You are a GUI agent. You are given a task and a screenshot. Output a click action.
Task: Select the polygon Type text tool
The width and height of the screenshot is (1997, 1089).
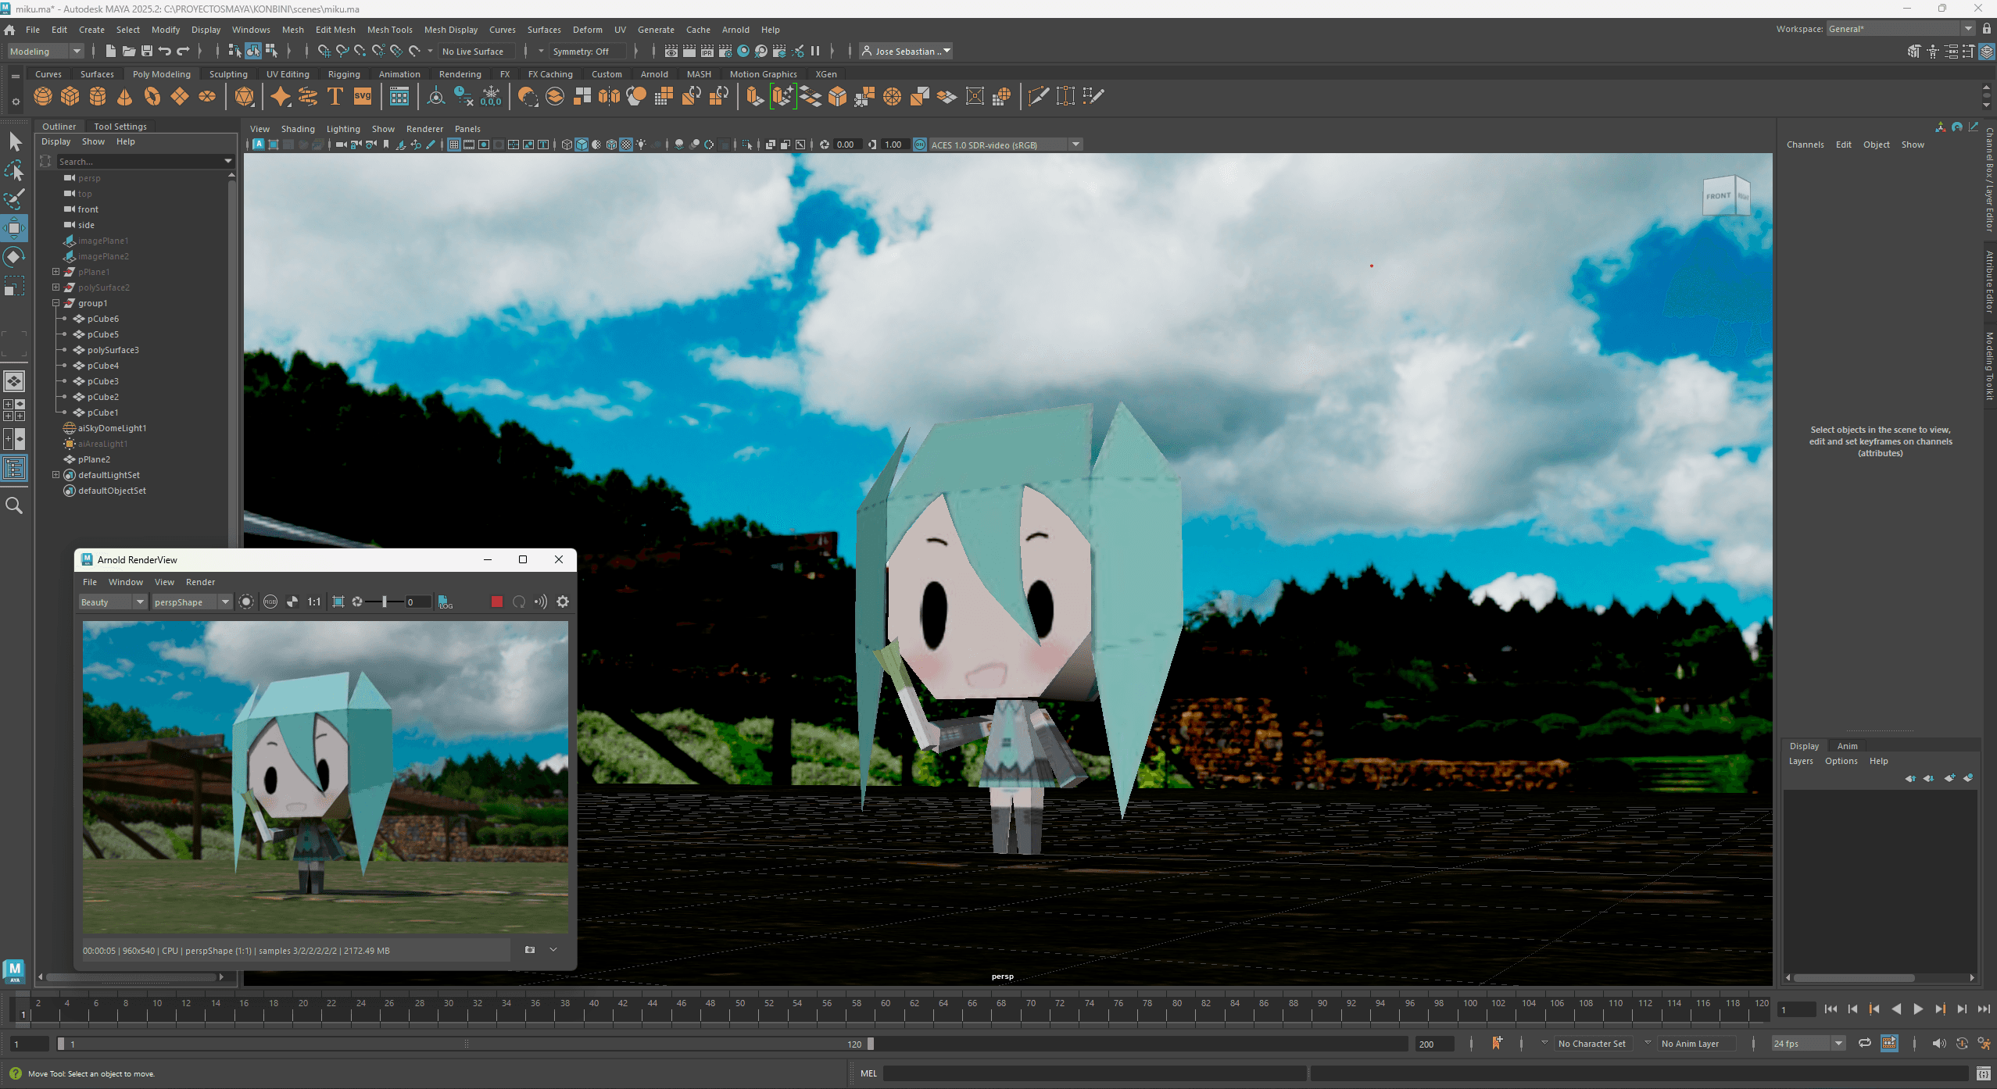pyautogui.click(x=335, y=96)
